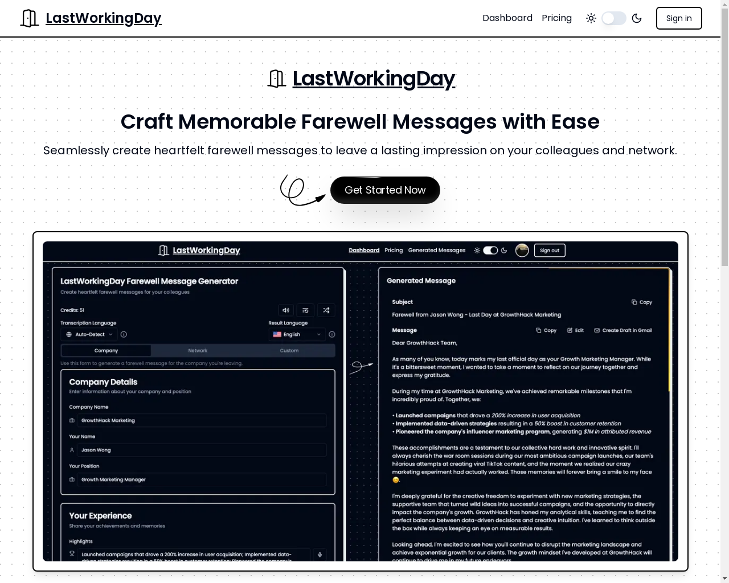Toggle the theme switch in the preview header
This screenshot has height=583, width=729.
point(490,251)
